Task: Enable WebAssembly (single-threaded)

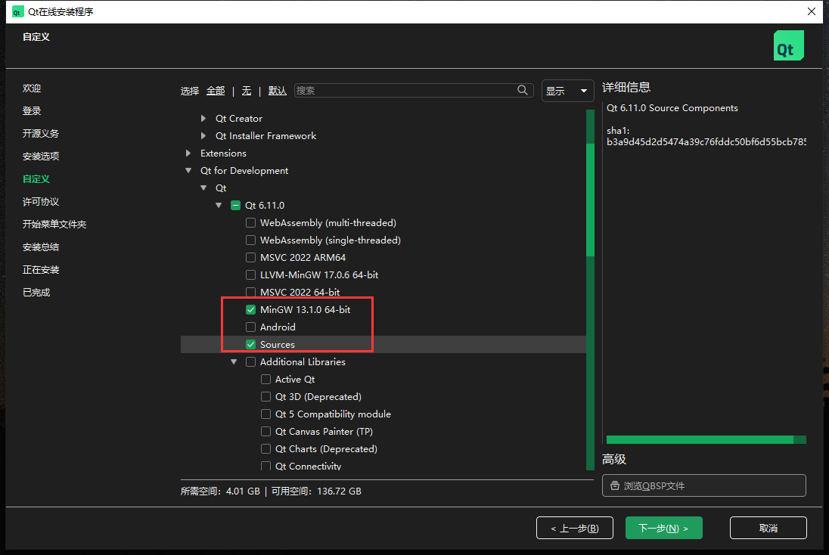Action: point(250,240)
